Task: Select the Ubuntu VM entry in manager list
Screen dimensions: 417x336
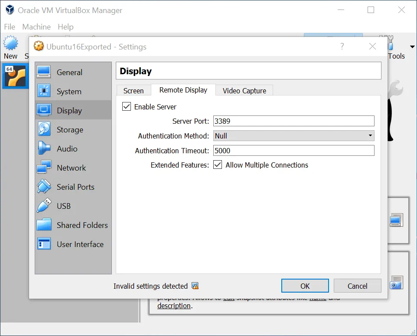Action: click(x=16, y=77)
